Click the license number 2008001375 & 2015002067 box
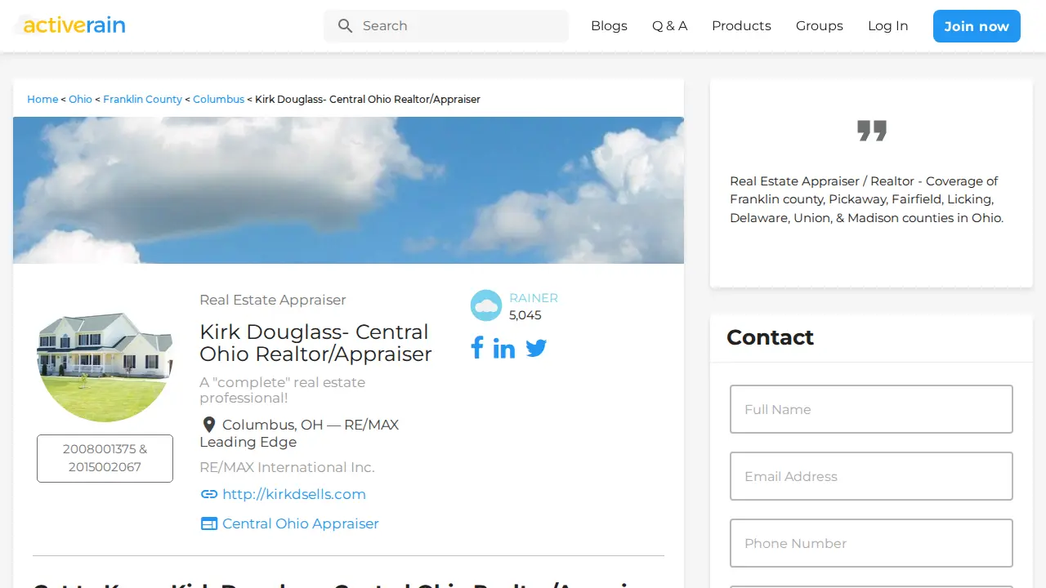This screenshot has width=1046, height=588. pos(105,458)
